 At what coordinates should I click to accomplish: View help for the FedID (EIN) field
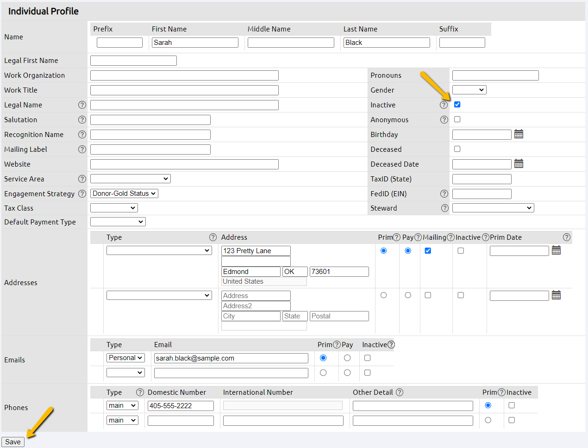[x=444, y=193]
